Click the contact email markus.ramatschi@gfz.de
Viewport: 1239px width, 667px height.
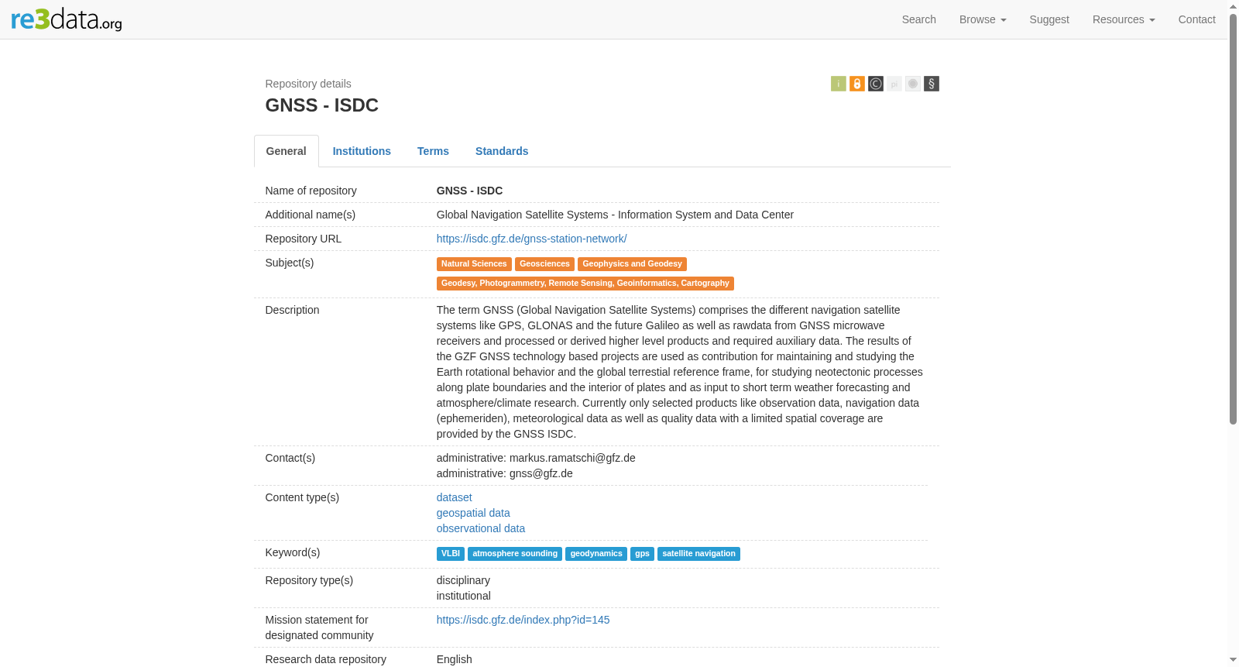[572, 458]
